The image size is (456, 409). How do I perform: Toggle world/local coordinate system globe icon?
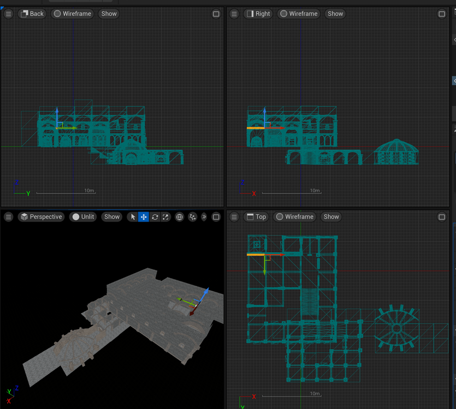click(x=179, y=216)
